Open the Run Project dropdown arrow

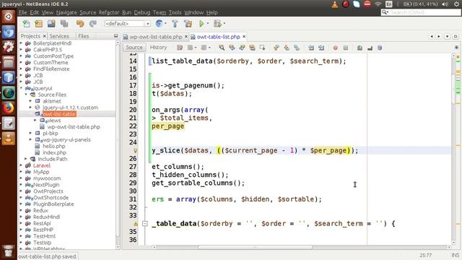208,24
